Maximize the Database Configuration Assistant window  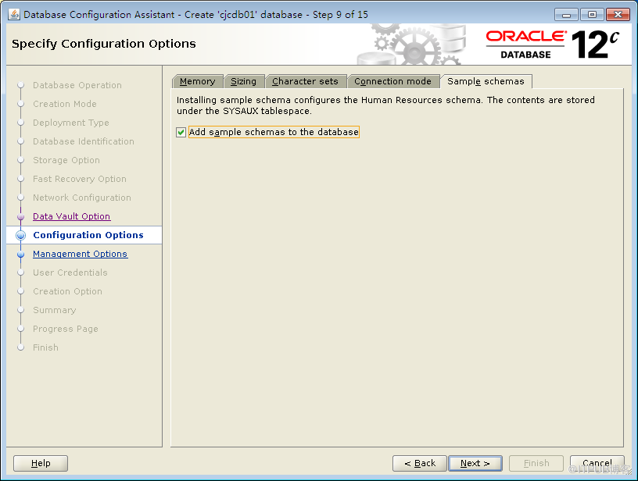(592, 15)
